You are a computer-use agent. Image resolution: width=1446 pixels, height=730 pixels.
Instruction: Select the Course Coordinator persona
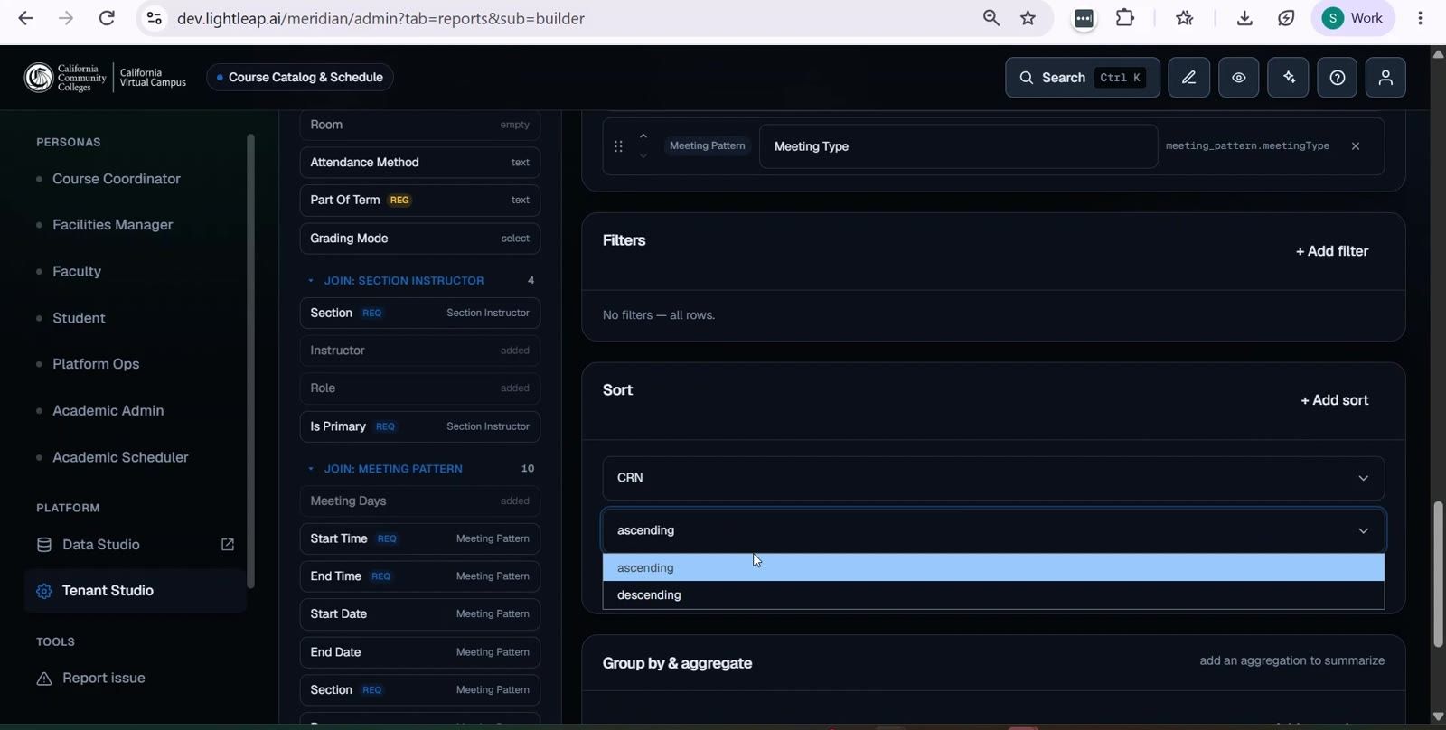tap(117, 179)
